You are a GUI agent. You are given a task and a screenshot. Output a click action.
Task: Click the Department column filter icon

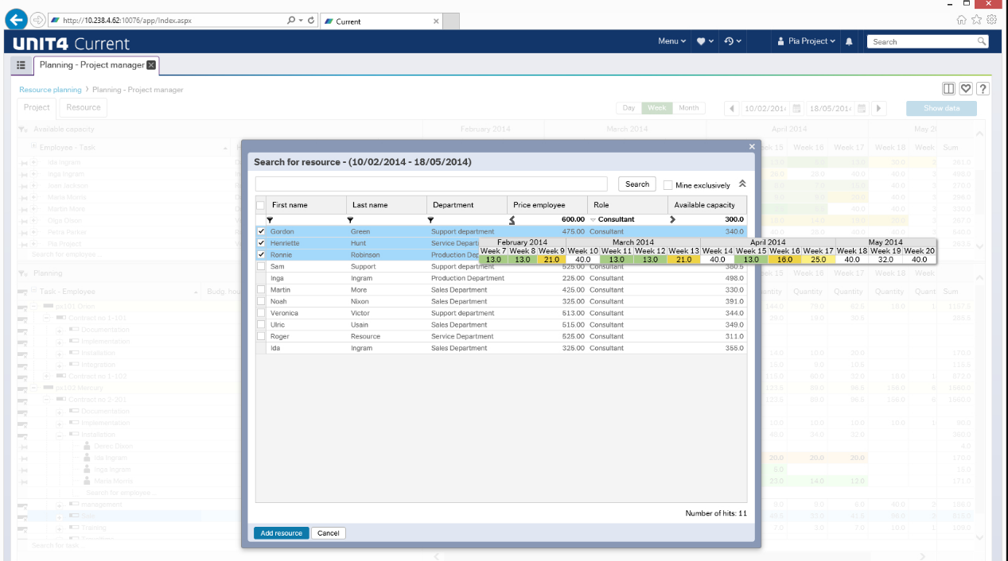point(430,219)
